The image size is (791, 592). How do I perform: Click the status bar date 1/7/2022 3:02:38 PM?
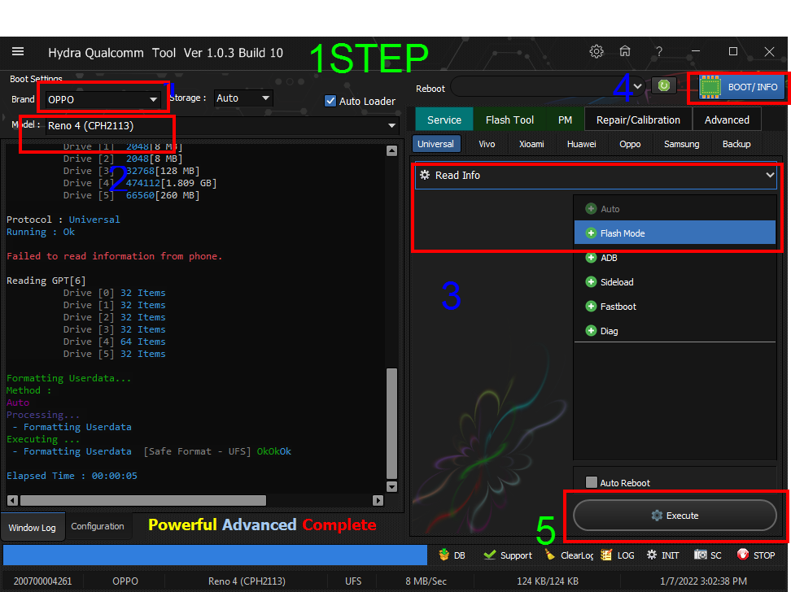click(703, 581)
